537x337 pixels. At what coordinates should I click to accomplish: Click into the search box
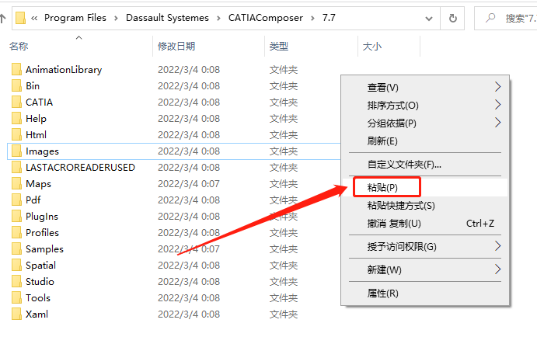[x=506, y=18]
